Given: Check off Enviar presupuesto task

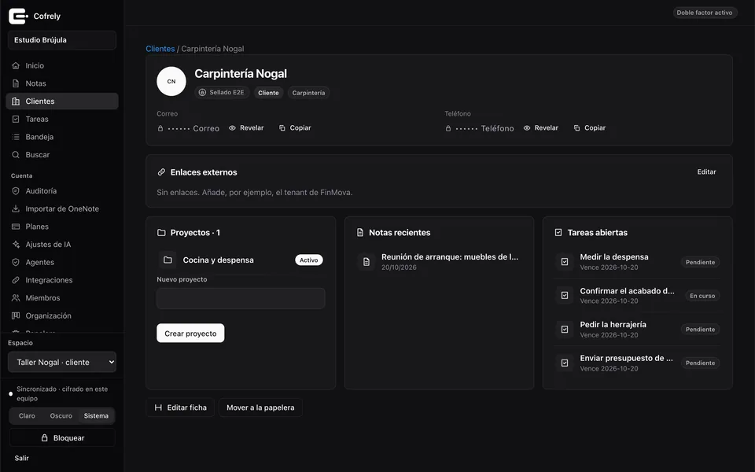Looking at the screenshot, I should point(565,363).
